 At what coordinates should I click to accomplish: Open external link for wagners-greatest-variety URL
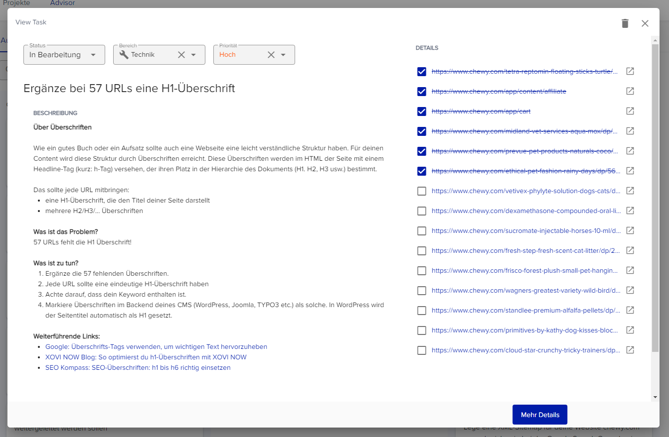pyautogui.click(x=630, y=290)
